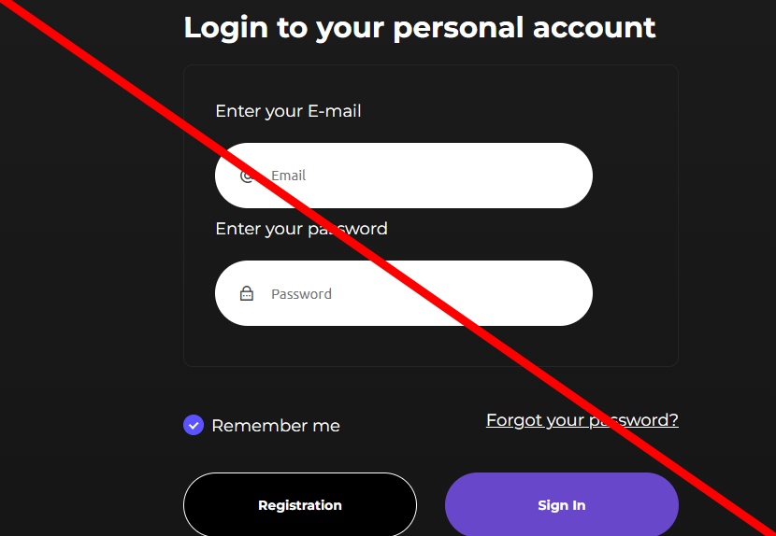Click the Password placeholder text
This screenshot has height=536, width=776.
301,294
